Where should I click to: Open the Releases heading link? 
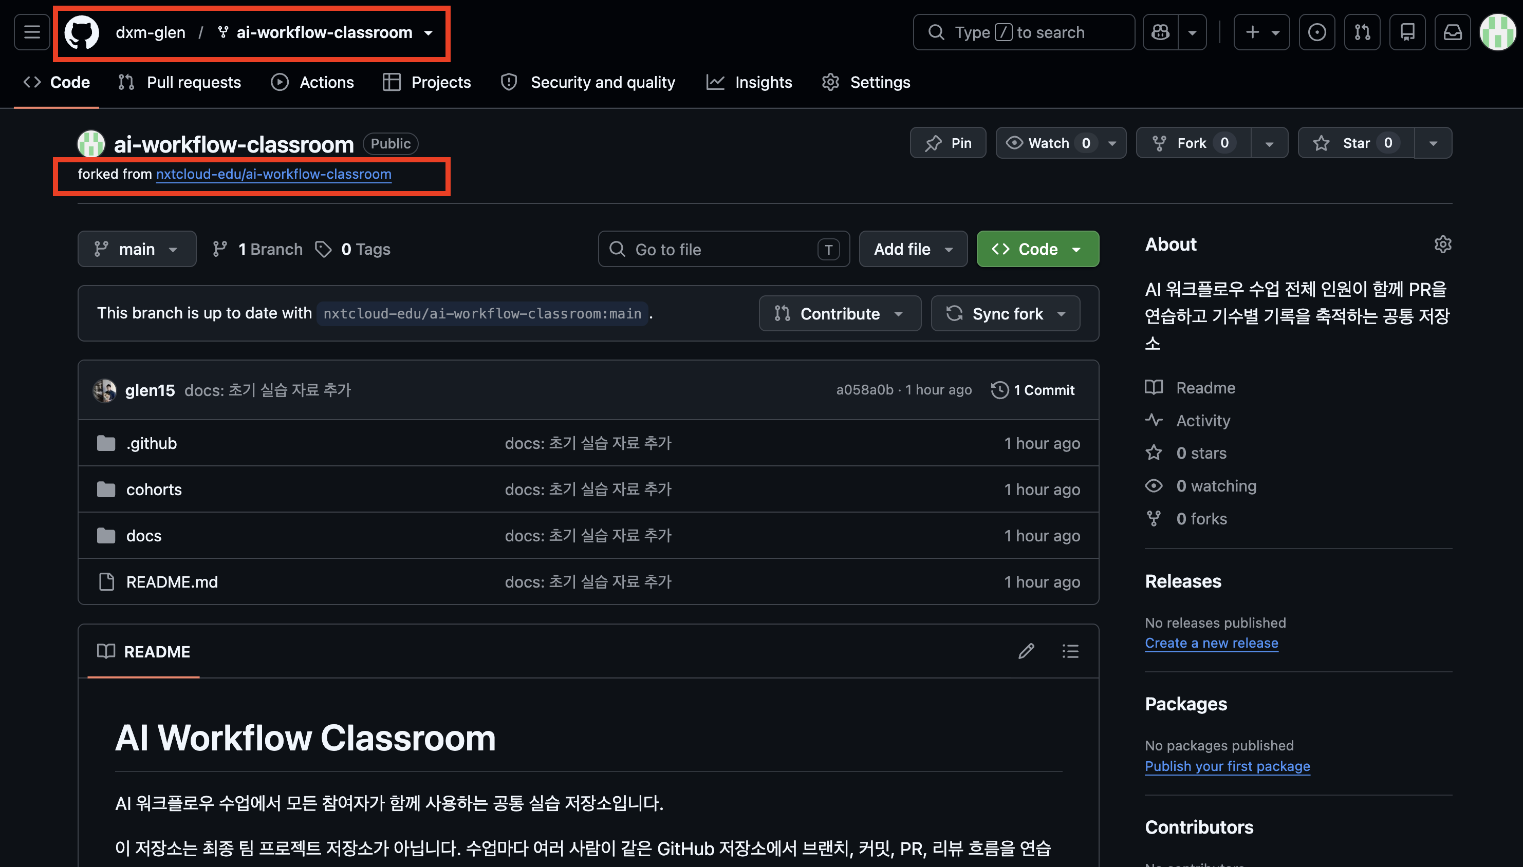point(1183,581)
